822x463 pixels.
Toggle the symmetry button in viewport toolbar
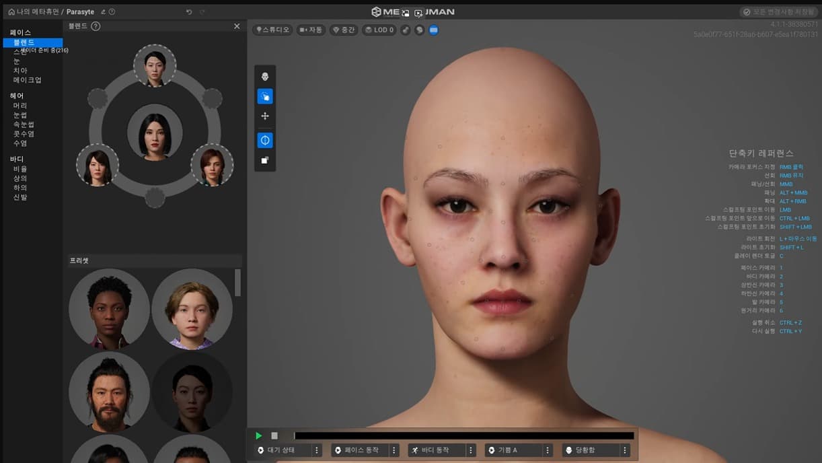[265, 141]
